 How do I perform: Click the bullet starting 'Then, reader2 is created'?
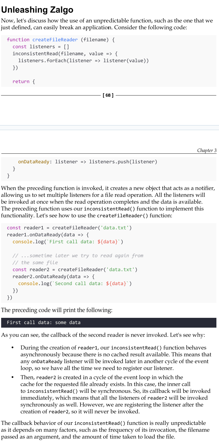point(115,394)
